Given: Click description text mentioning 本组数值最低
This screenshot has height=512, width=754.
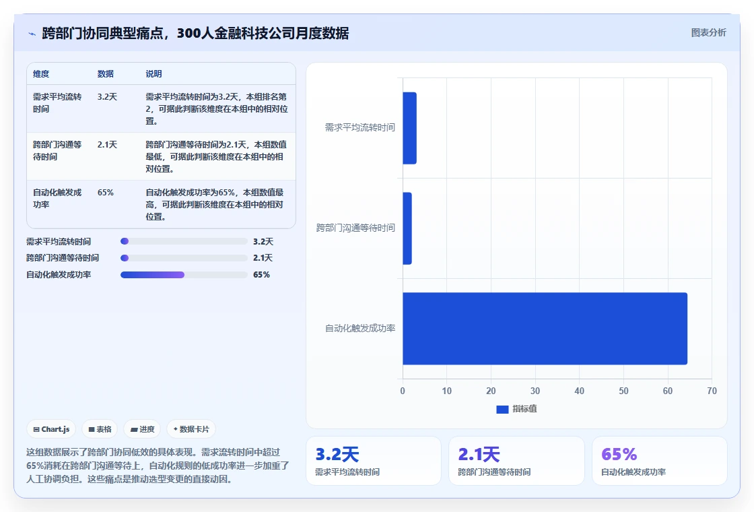Looking at the screenshot, I should pyautogui.click(x=216, y=156).
